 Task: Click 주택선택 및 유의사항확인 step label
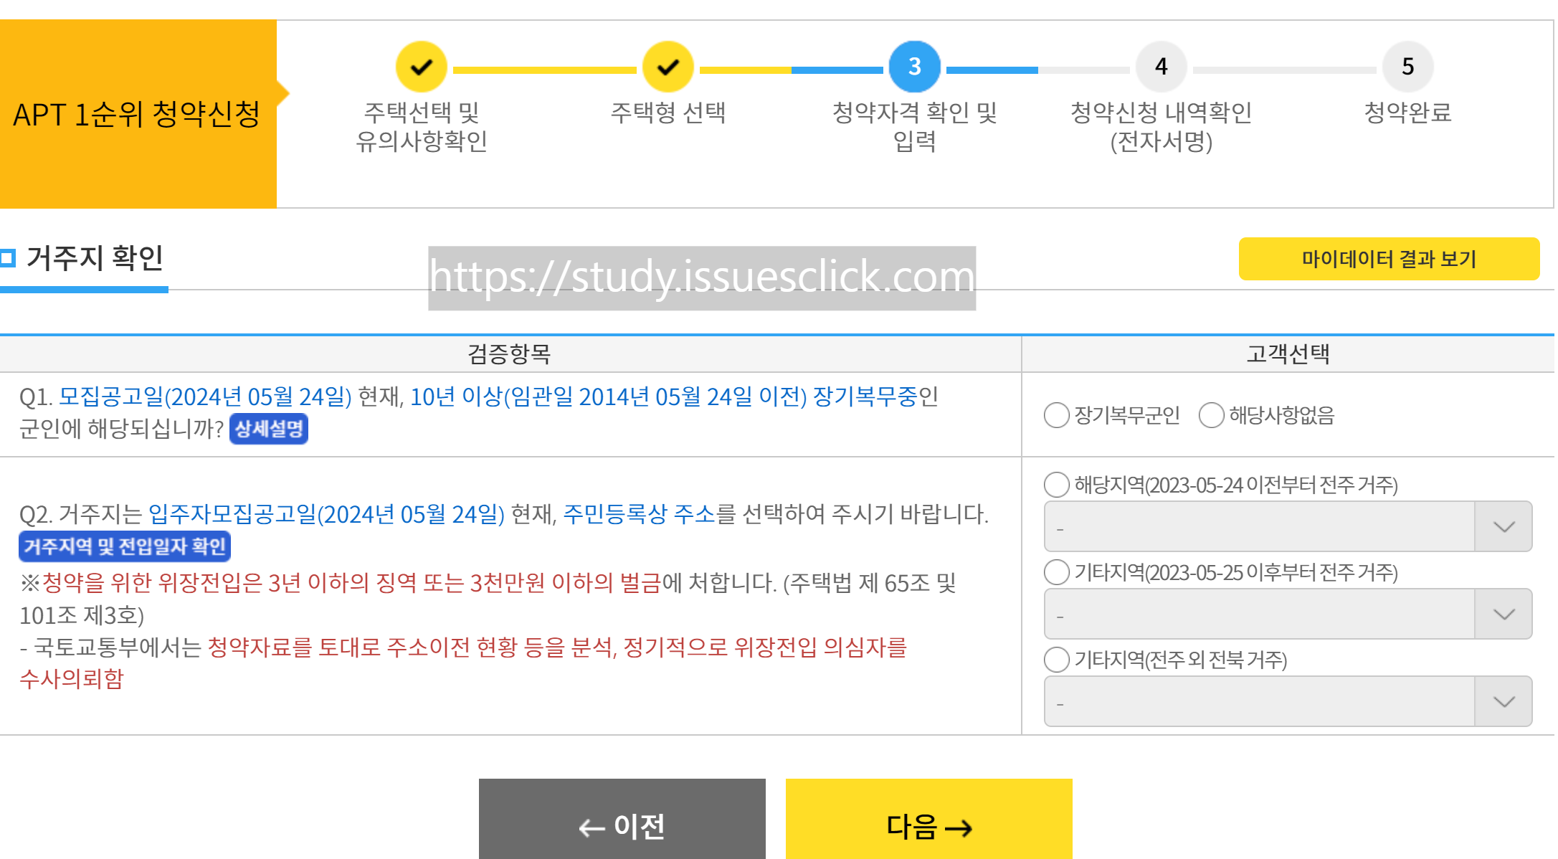point(422,126)
